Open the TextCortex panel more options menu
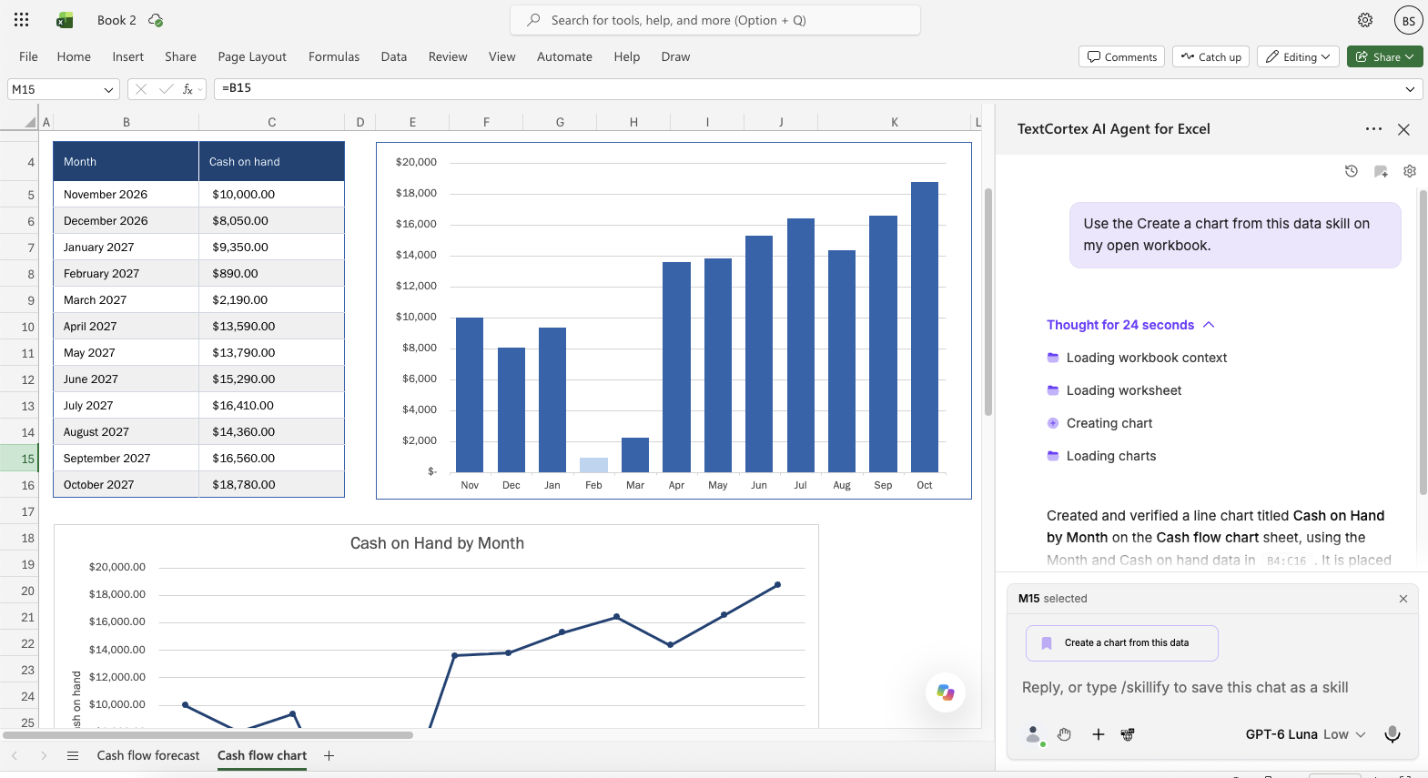 [1374, 129]
